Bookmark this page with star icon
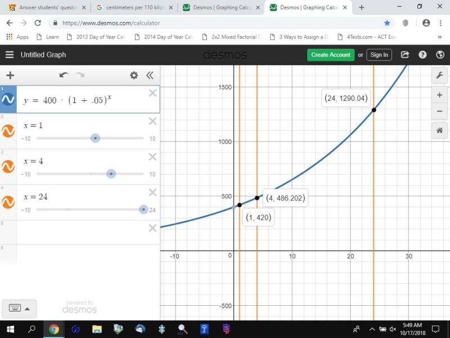This screenshot has width=450, height=338. click(x=387, y=23)
